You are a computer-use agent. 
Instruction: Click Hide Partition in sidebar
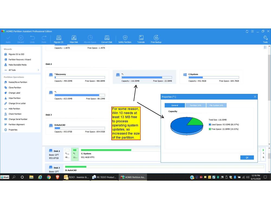(x=14, y=109)
